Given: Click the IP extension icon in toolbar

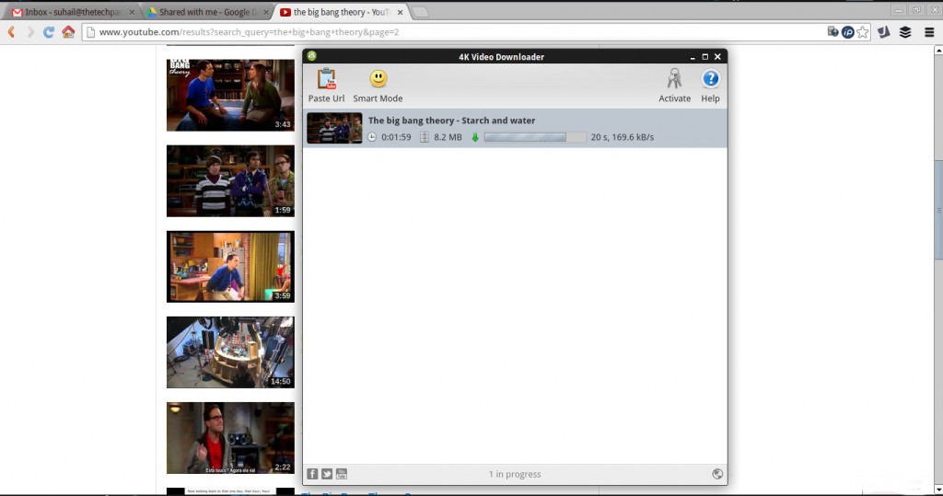Looking at the screenshot, I should [847, 32].
